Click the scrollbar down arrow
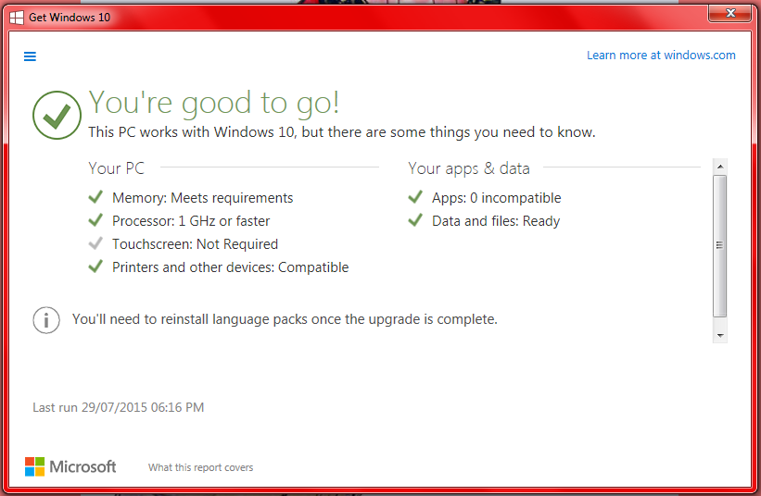Image resolution: width=761 pixels, height=496 pixels. tap(720, 335)
